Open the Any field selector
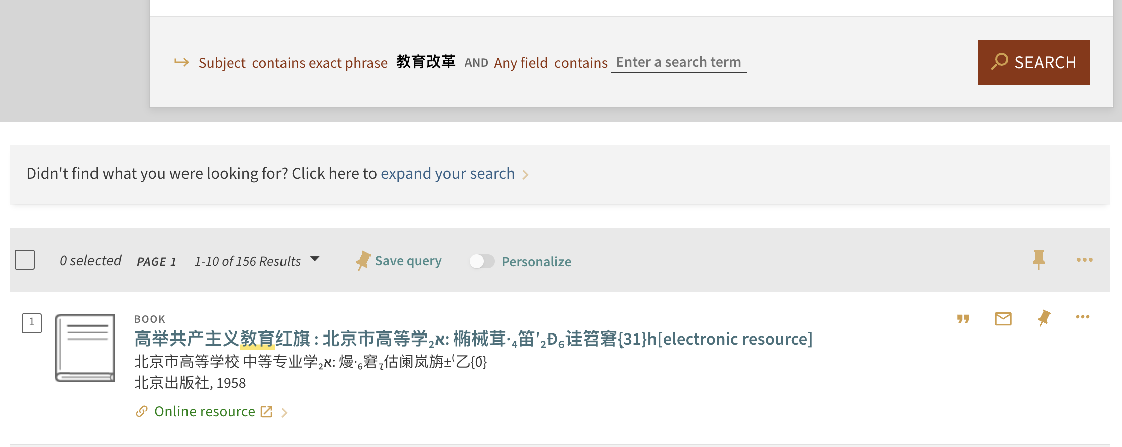This screenshot has width=1122, height=447. (x=521, y=63)
